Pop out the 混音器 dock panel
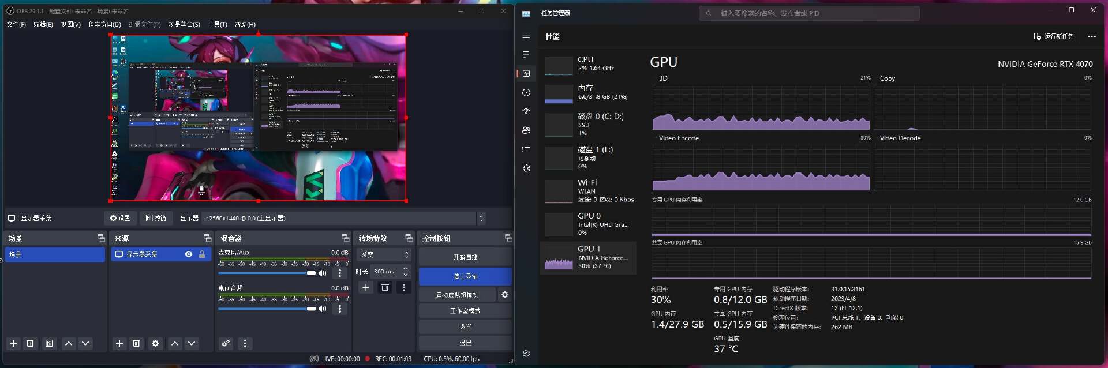Screen dimensions: 1108x368 click(345, 238)
